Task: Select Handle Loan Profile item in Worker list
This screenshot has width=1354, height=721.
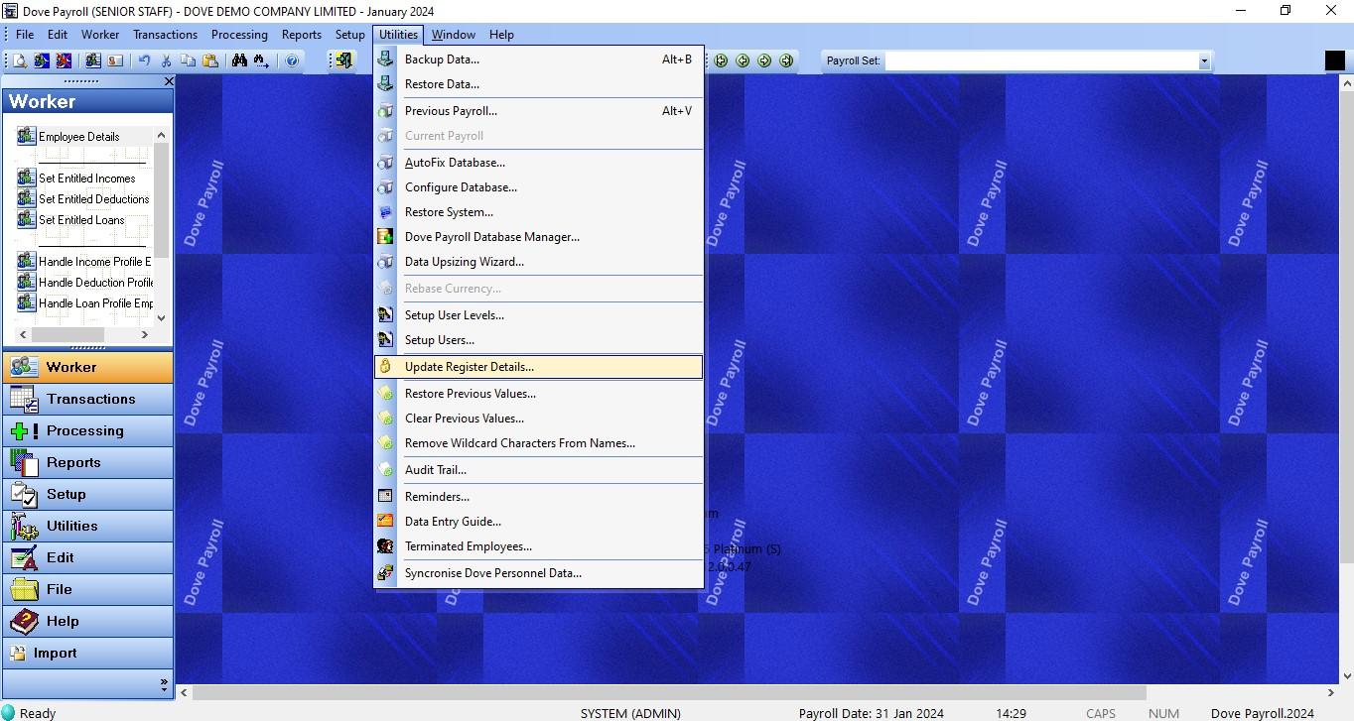Action: pos(84,302)
